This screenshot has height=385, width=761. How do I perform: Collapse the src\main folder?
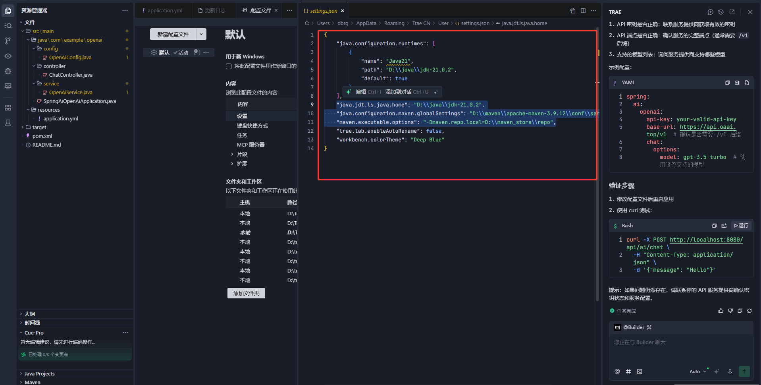pos(23,31)
